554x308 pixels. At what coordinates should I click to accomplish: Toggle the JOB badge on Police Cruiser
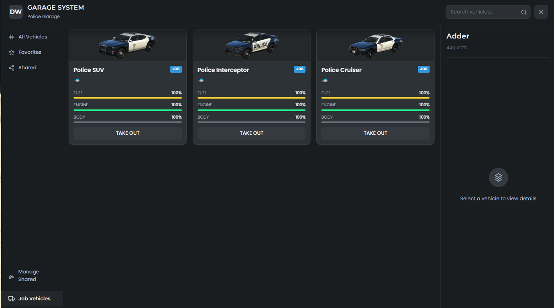coord(424,69)
